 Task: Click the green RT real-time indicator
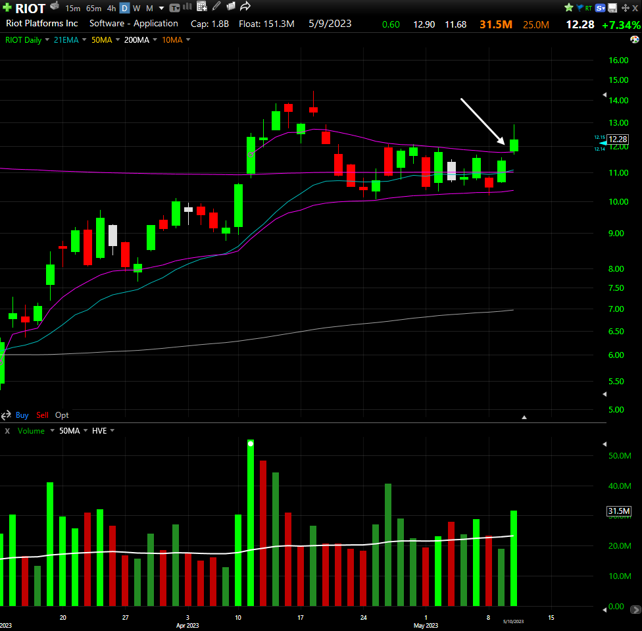click(x=588, y=8)
